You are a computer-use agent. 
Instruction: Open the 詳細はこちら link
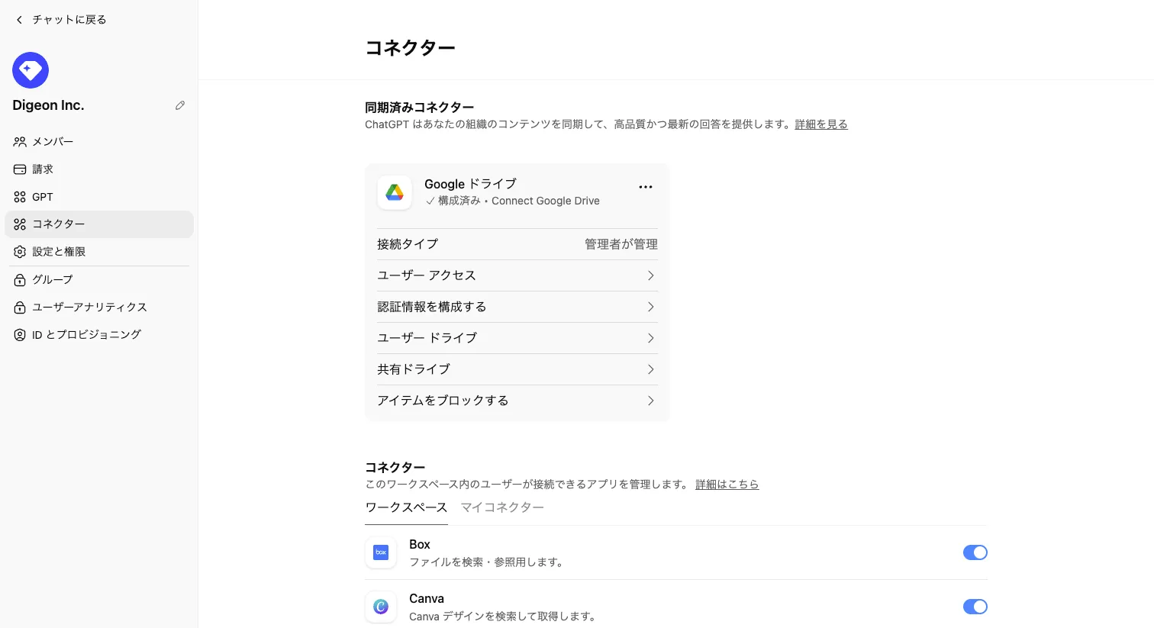click(x=727, y=485)
